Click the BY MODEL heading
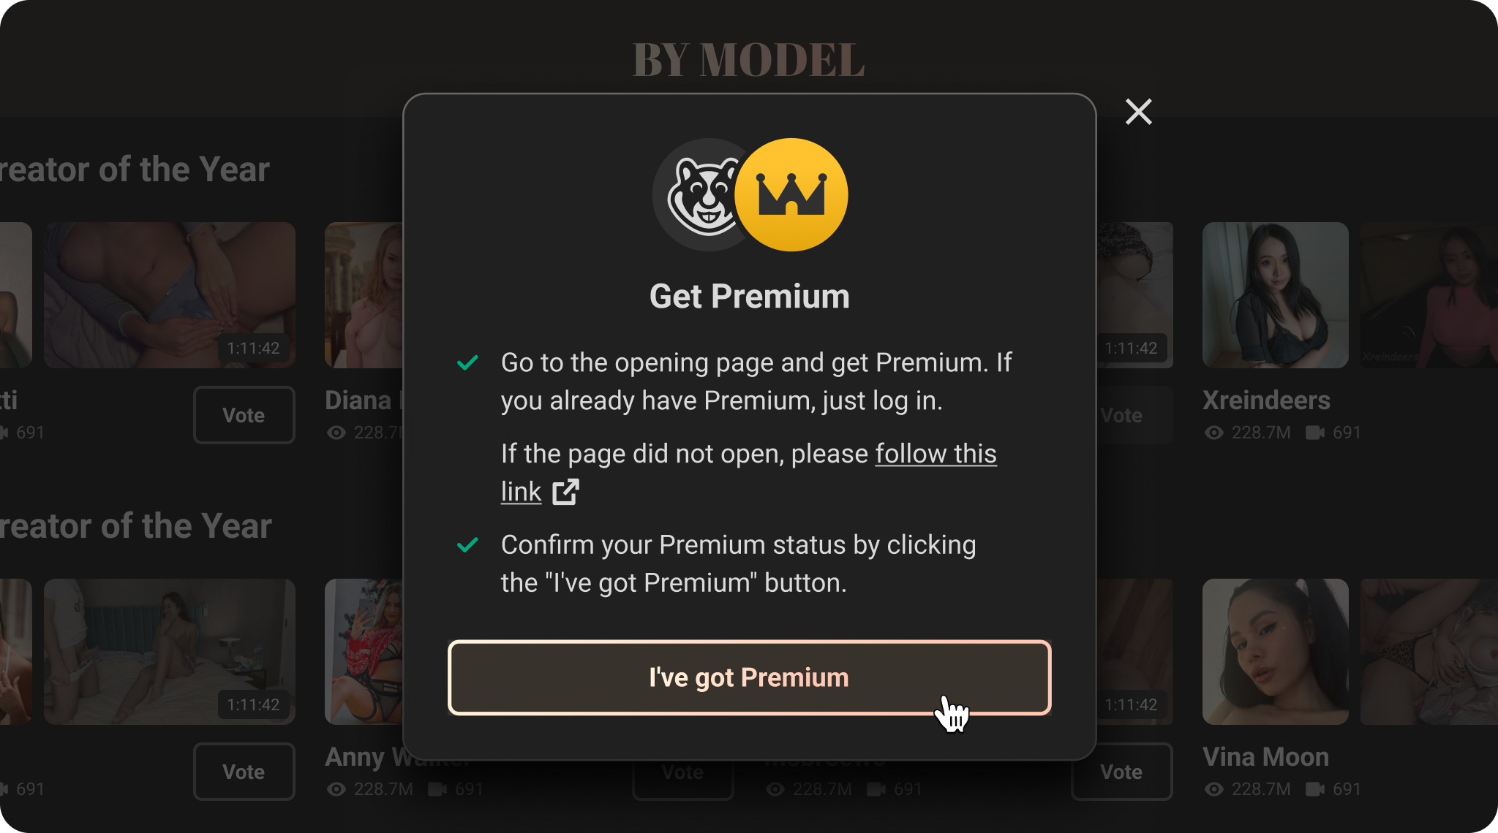Image resolution: width=1498 pixels, height=833 pixels. (748, 59)
